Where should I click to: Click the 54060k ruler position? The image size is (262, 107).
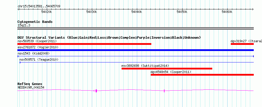pos(227,12)
